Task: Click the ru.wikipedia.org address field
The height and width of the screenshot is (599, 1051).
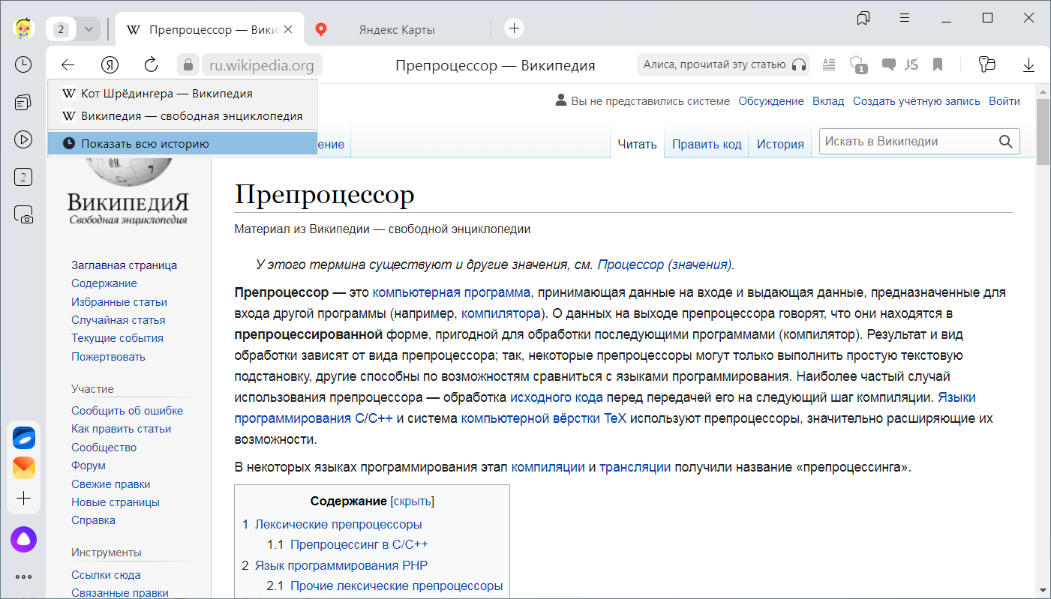Action: [262, 65]
